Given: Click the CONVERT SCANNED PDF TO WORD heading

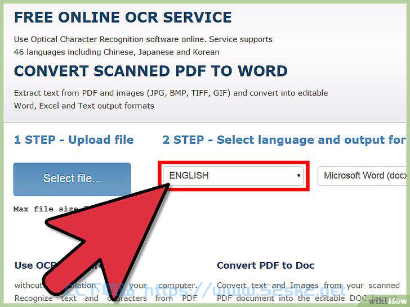Looking at the screenshot, I should point(151,71).
